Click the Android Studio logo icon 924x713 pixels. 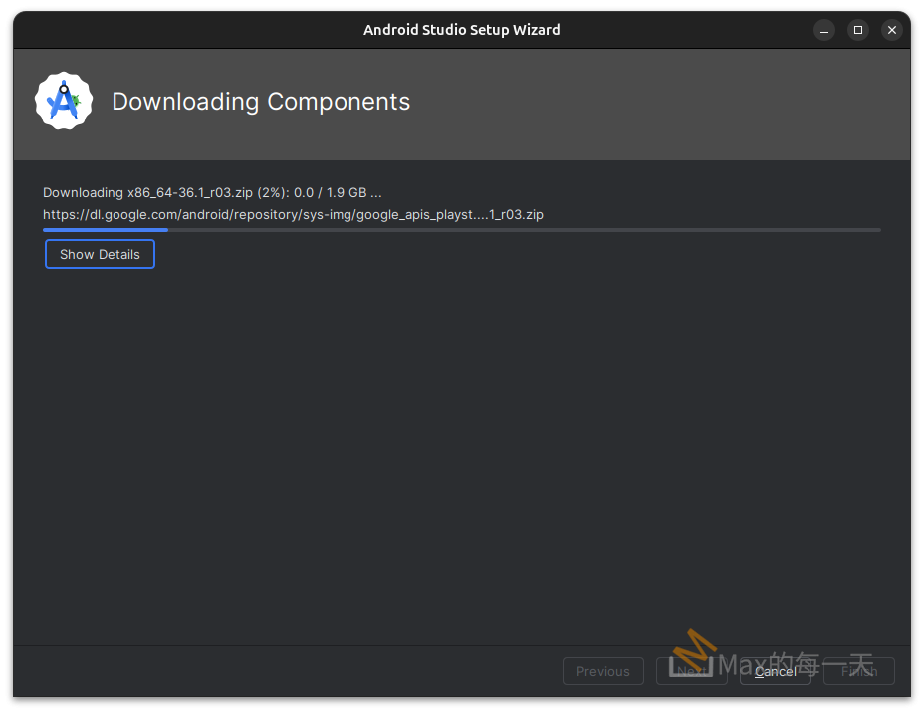(x=64, y=101)
